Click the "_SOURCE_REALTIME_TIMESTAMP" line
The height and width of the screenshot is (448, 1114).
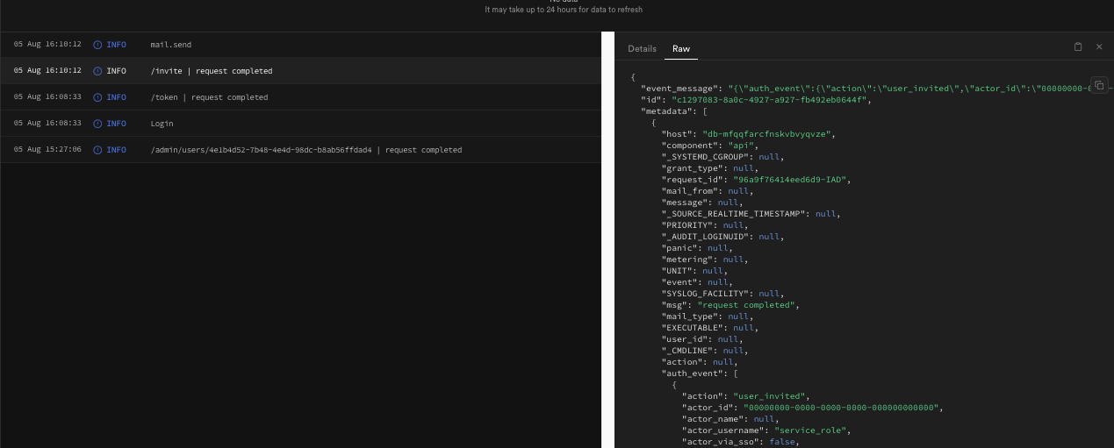pyautogui.click(x=750, y=214)
